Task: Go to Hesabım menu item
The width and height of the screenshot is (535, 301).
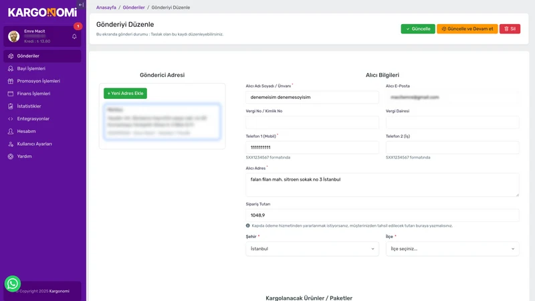Action: tap(42, 131)
